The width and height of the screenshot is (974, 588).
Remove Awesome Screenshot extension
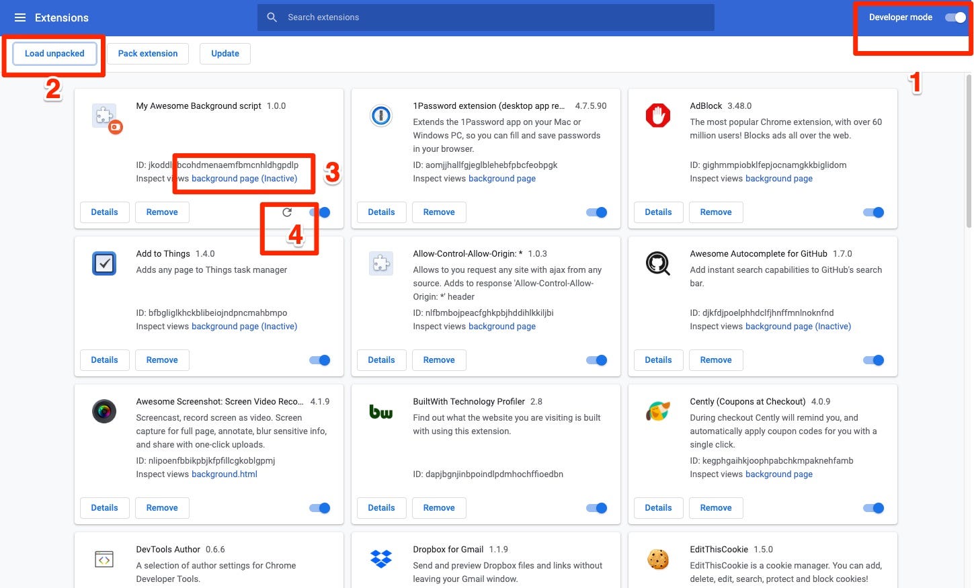162,508
